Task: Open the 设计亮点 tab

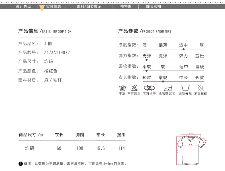Action: tap(23, 7)
